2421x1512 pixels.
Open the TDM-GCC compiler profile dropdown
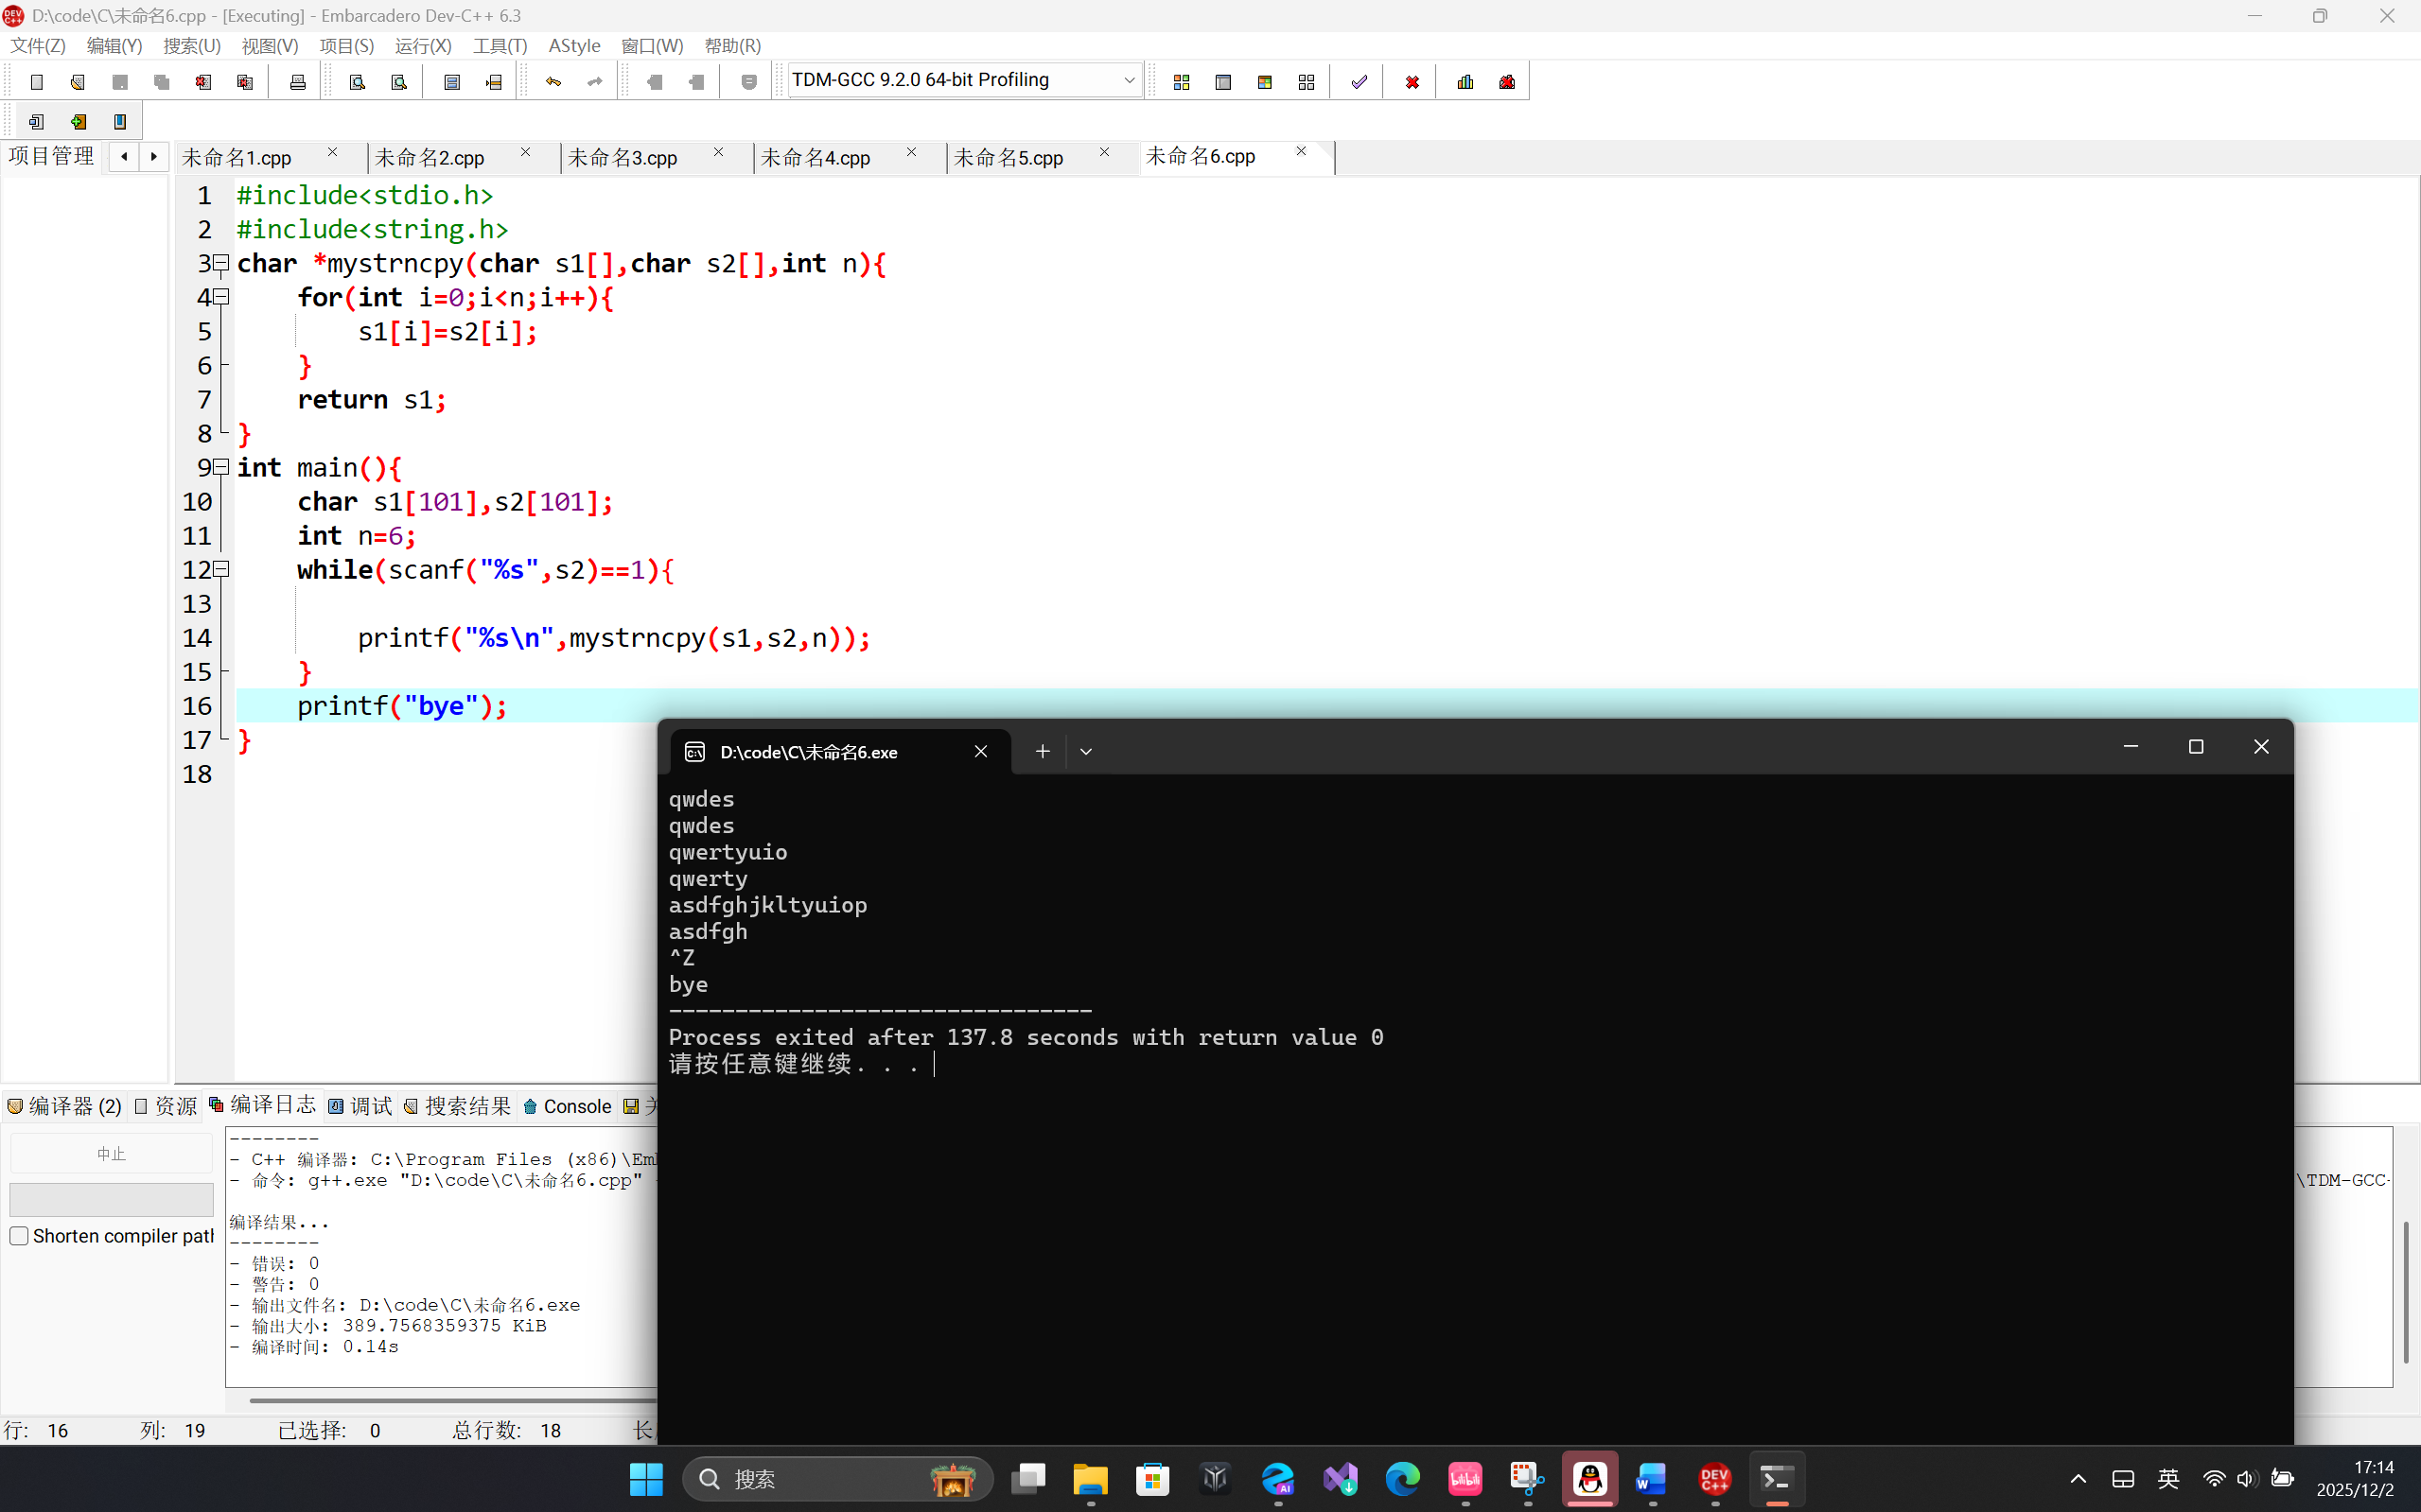point(1129,80)
